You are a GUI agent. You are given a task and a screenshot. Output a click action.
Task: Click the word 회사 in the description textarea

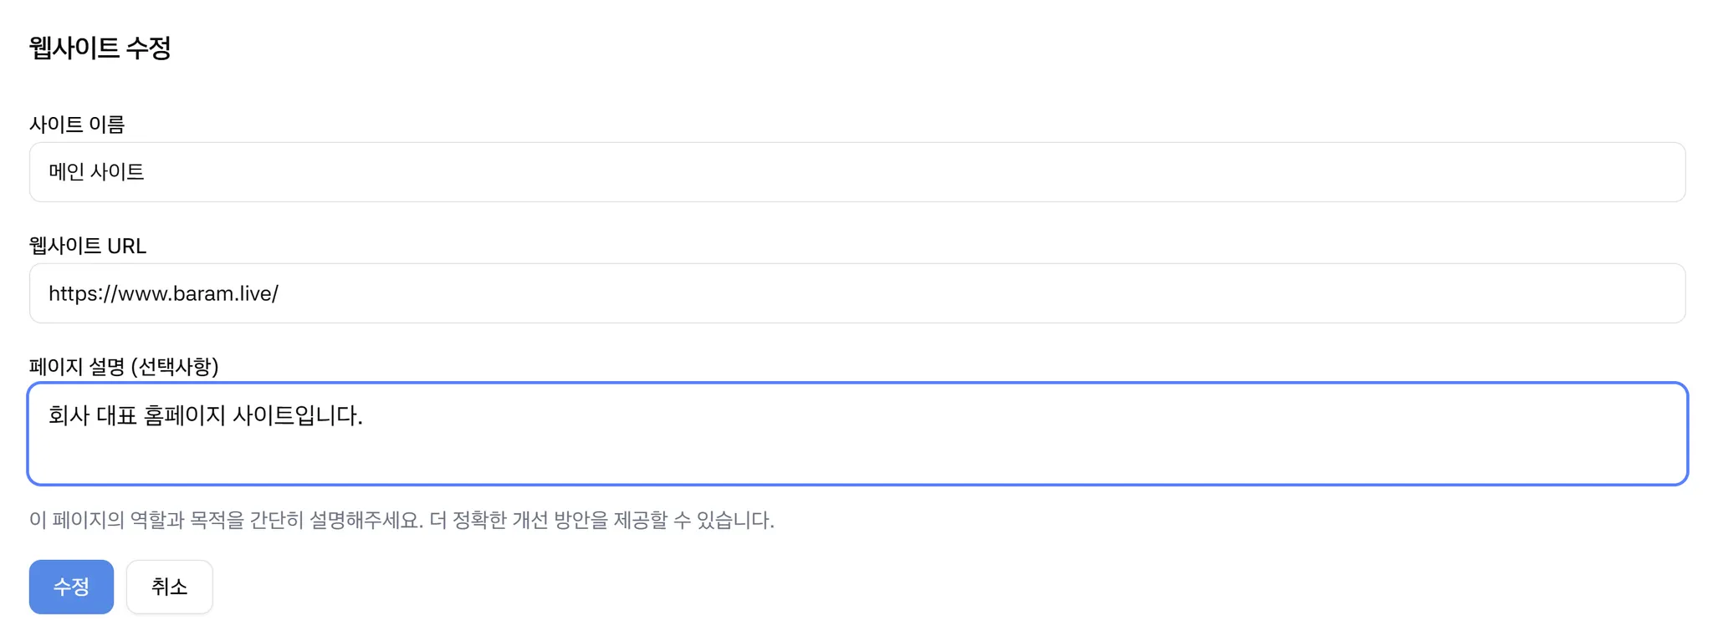pos(69,415)
